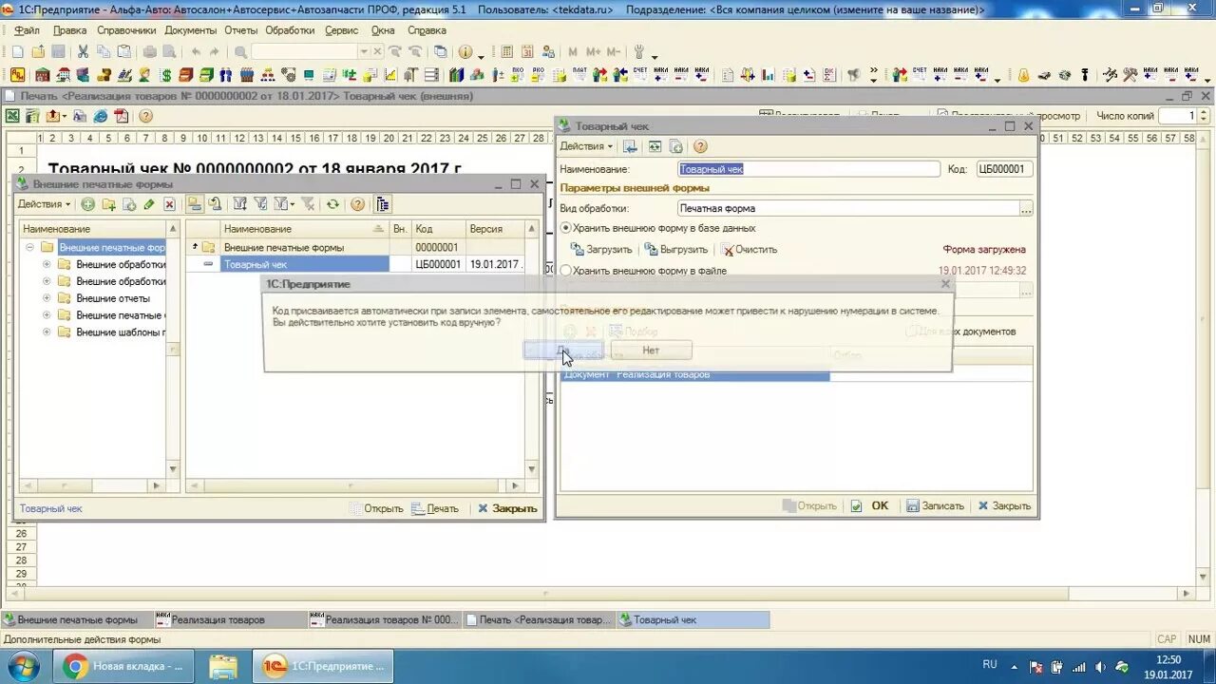Click the green dollar sign toolbar icon

tap(166, 75)
